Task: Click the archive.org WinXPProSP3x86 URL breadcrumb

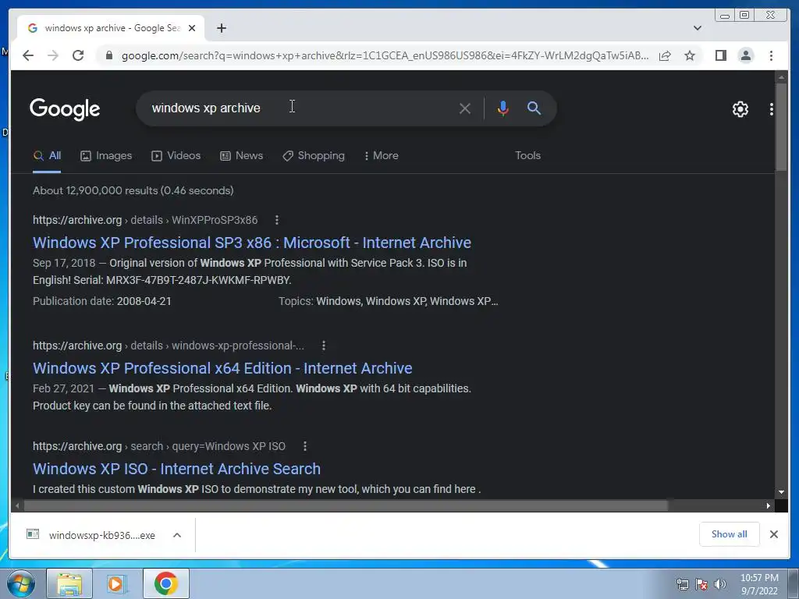Action: tap(145, 220)
